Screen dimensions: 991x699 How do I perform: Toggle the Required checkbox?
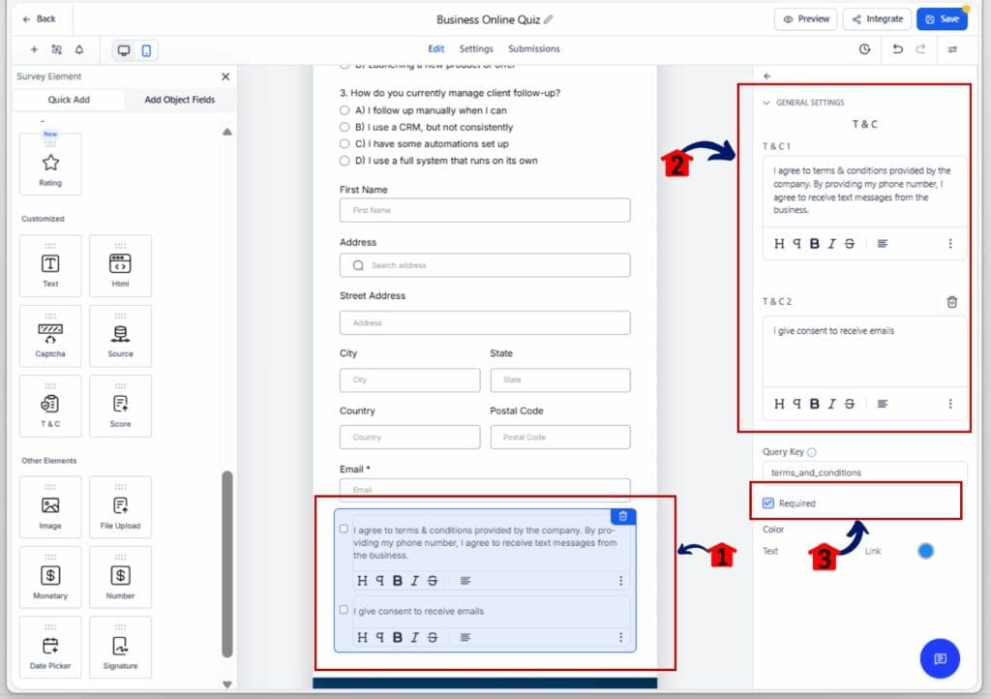click(x=768, y=503)
